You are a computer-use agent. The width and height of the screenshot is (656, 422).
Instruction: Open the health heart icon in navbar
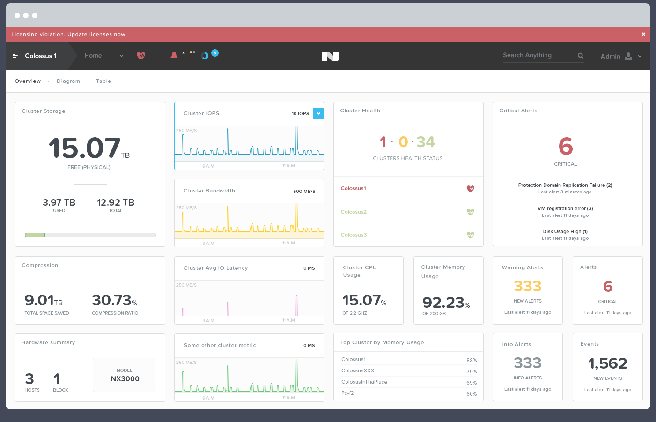pos(141,56)
